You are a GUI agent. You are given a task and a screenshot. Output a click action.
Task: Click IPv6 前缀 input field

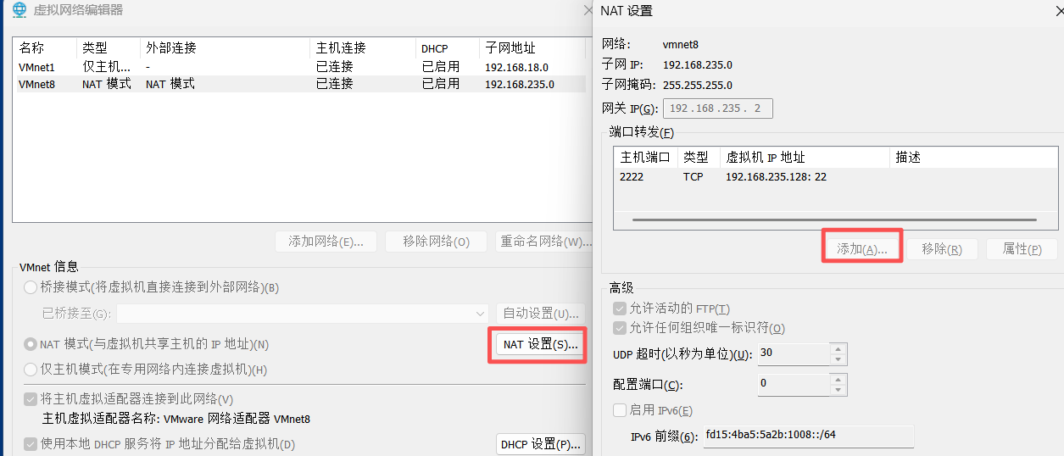(809, 436)
